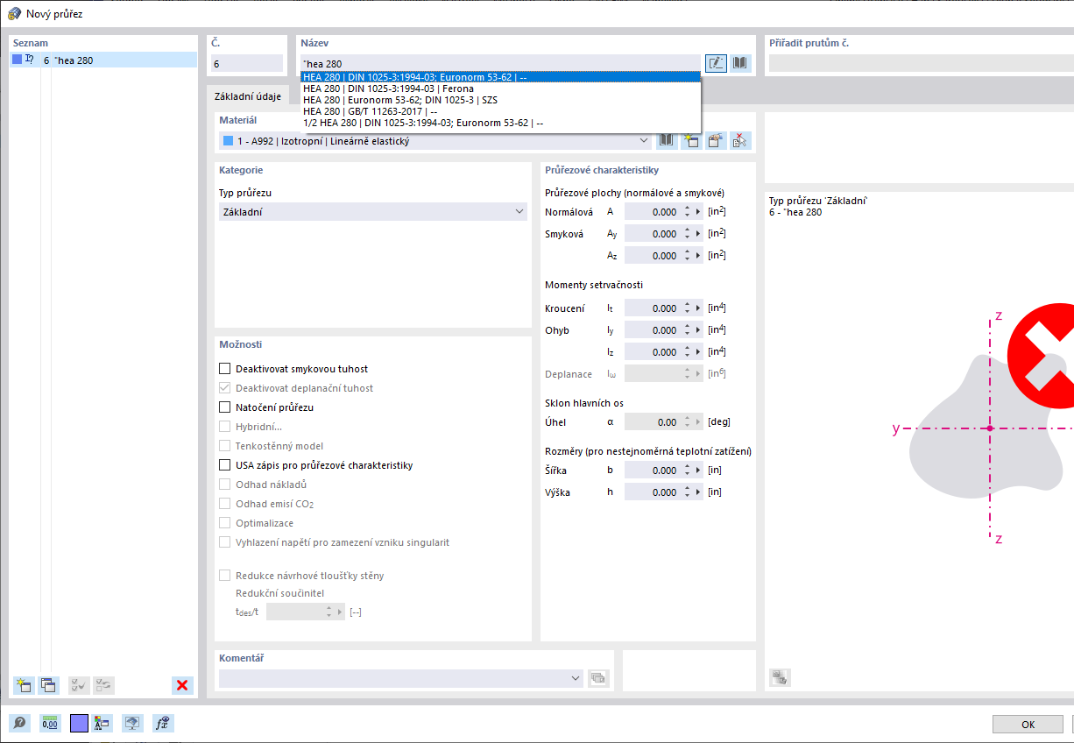Click the monitor view icon in the bottom bar

click(132, 724)
